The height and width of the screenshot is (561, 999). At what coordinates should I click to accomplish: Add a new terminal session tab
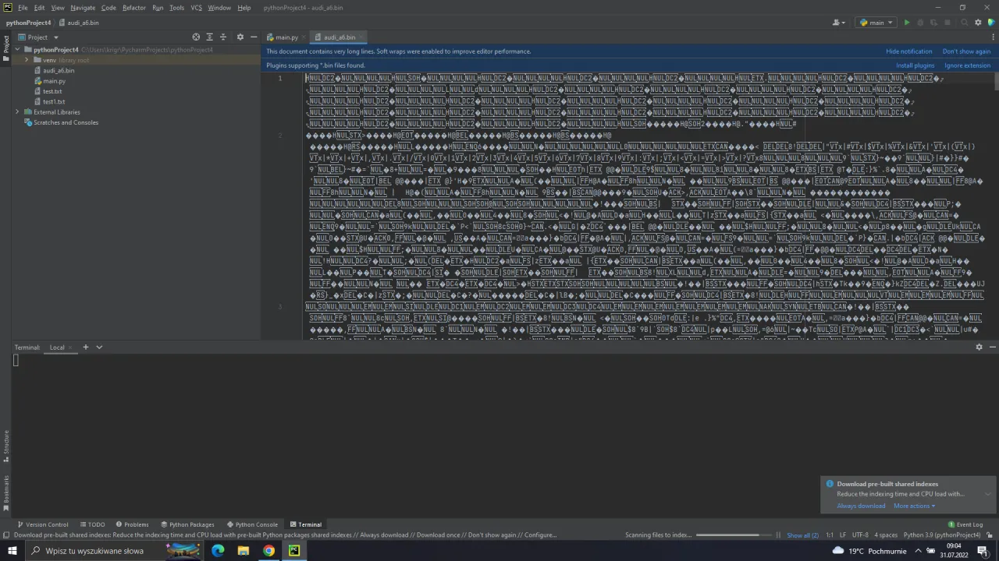(86, 348)
